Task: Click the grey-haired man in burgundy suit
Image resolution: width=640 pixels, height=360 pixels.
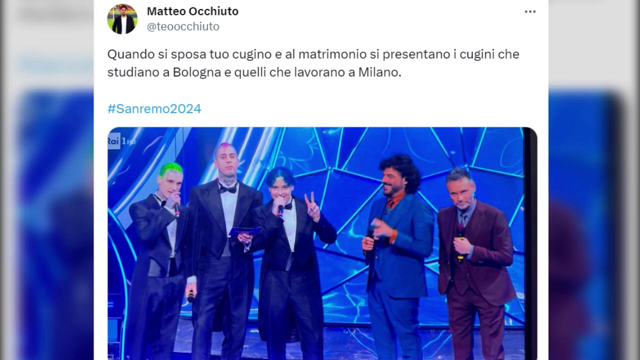Action: click(475, 260)
